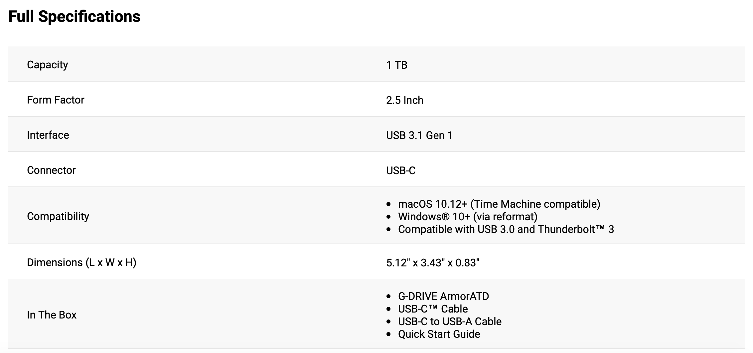753x353 pixels.
Task: Click the 2.5 Inch value
Action: (x=404, y=100)
